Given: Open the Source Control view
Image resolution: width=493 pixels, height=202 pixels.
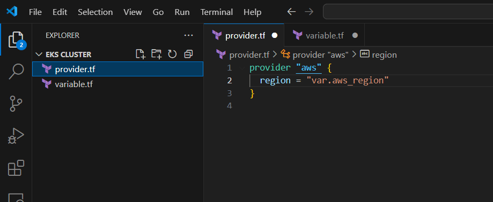Looking at the screenshot, I should click(x=16, y=104).
